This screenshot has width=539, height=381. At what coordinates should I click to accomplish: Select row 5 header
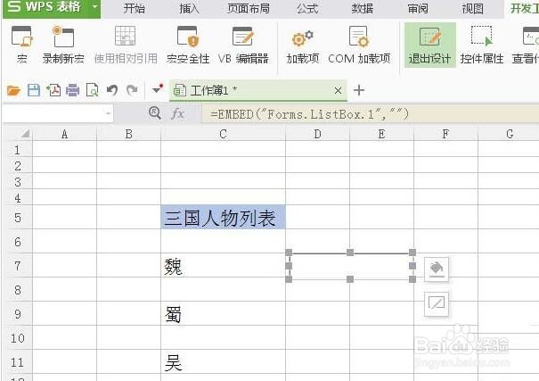[x=18, y=218]
